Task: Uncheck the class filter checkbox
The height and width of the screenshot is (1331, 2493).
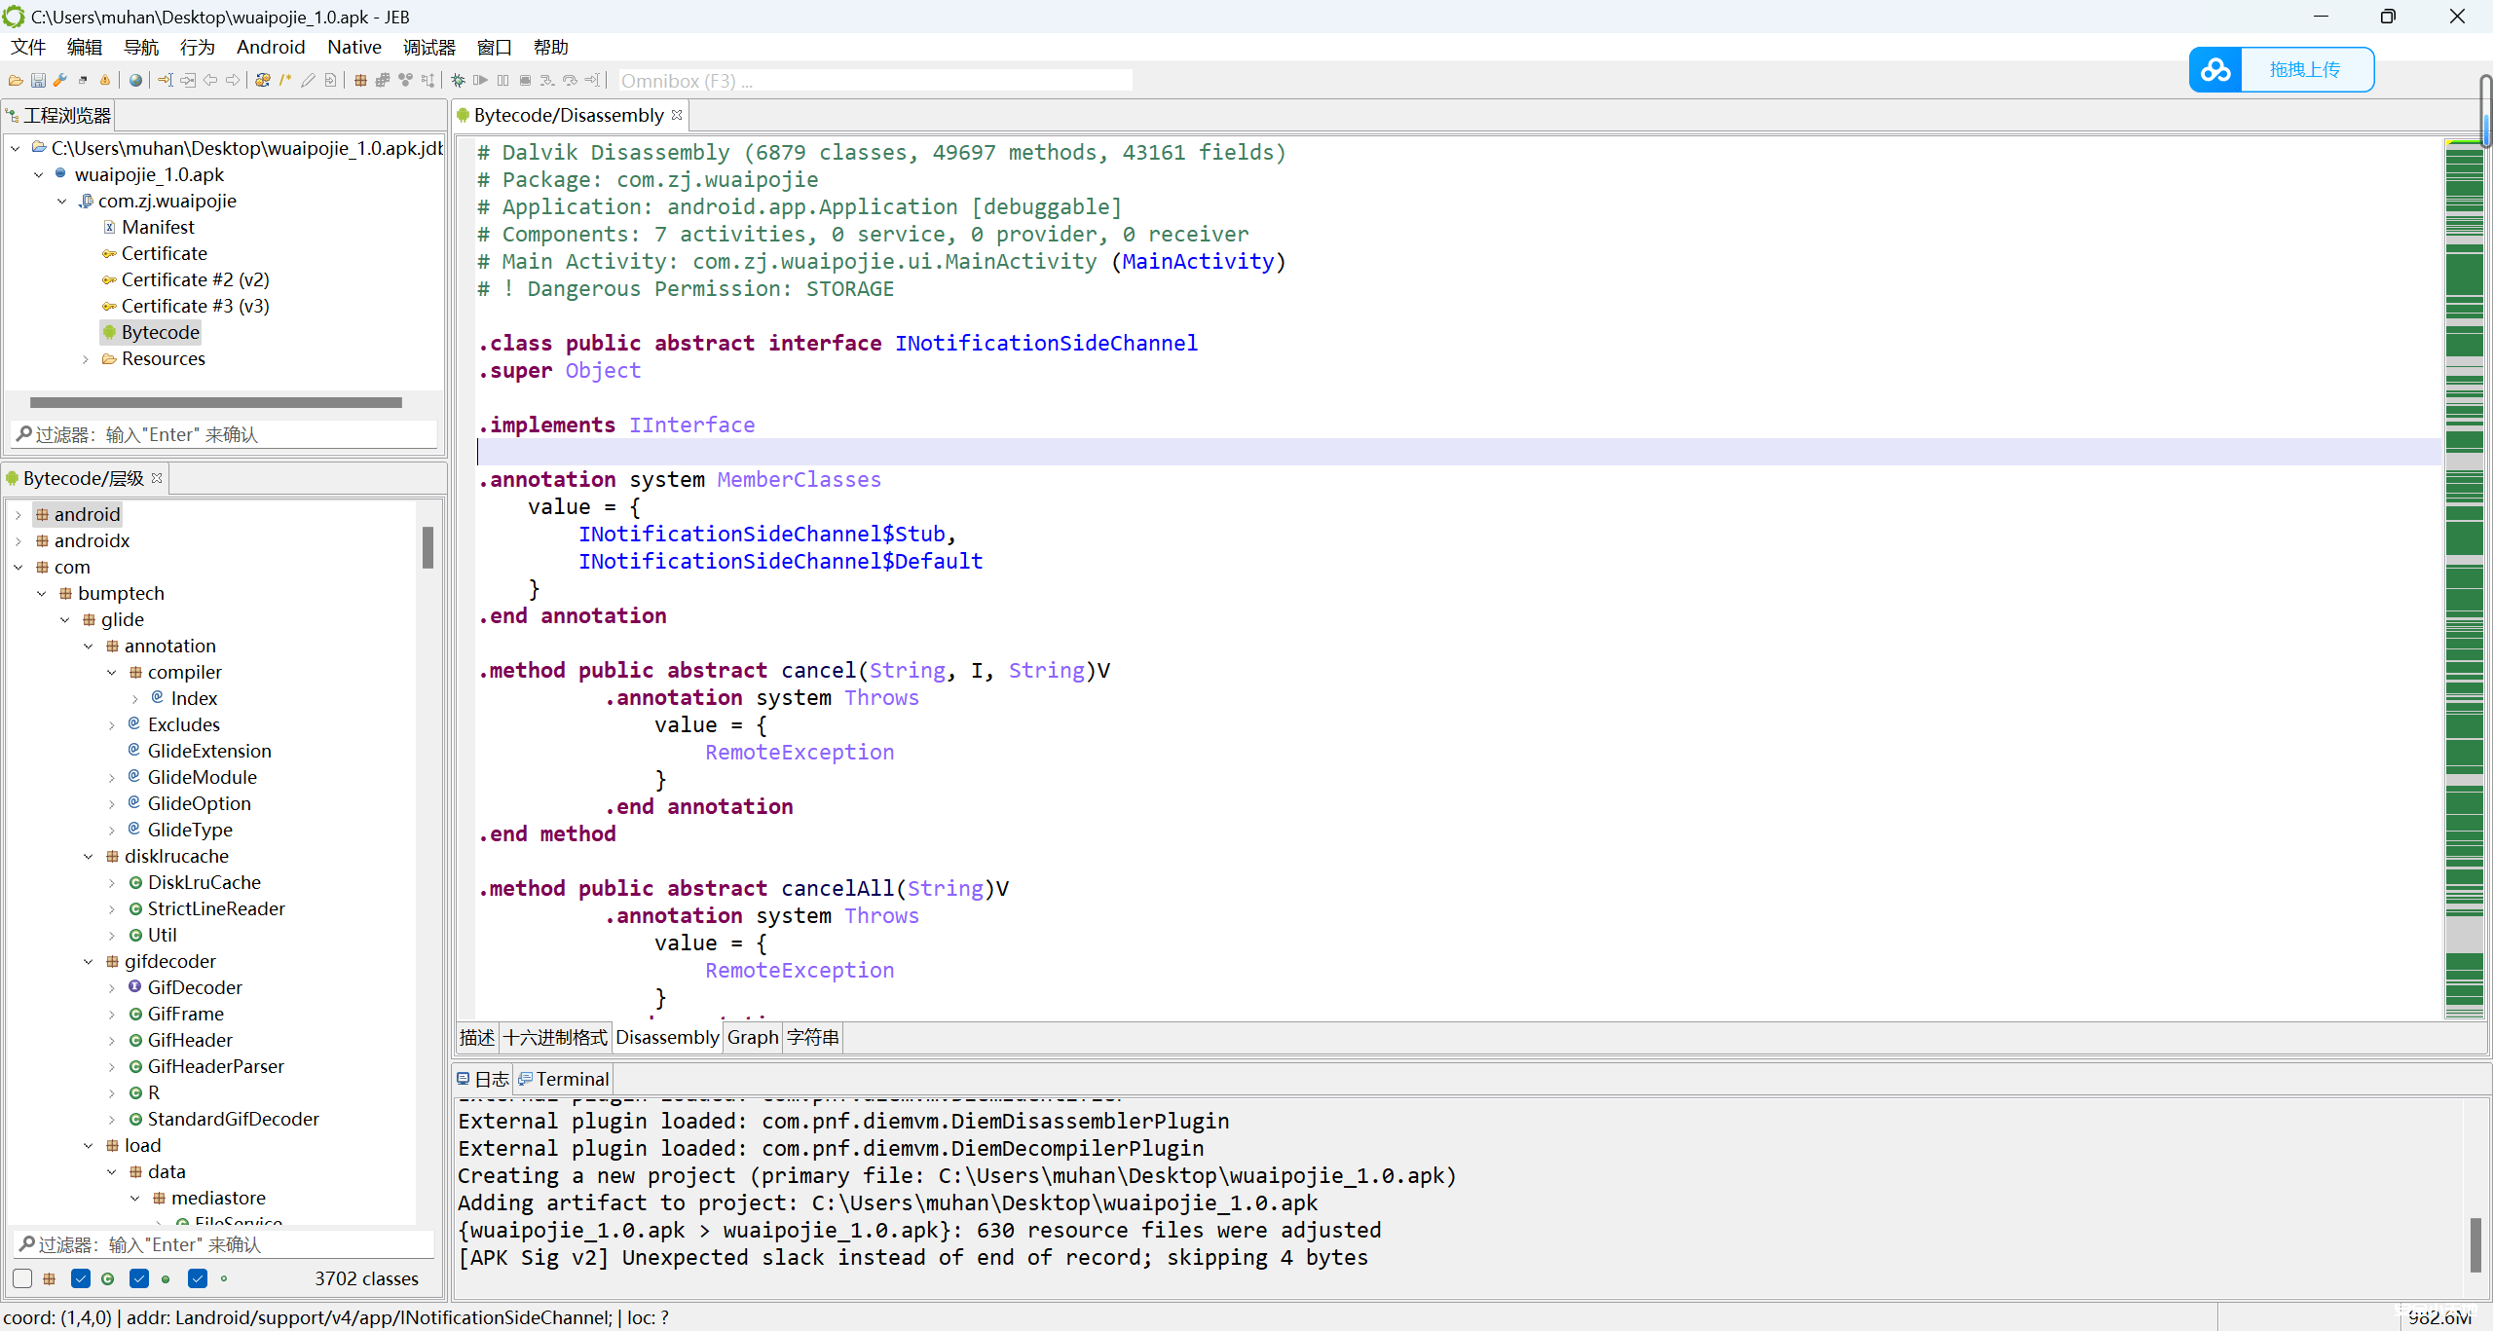Action: click(x=82, y=1278)
